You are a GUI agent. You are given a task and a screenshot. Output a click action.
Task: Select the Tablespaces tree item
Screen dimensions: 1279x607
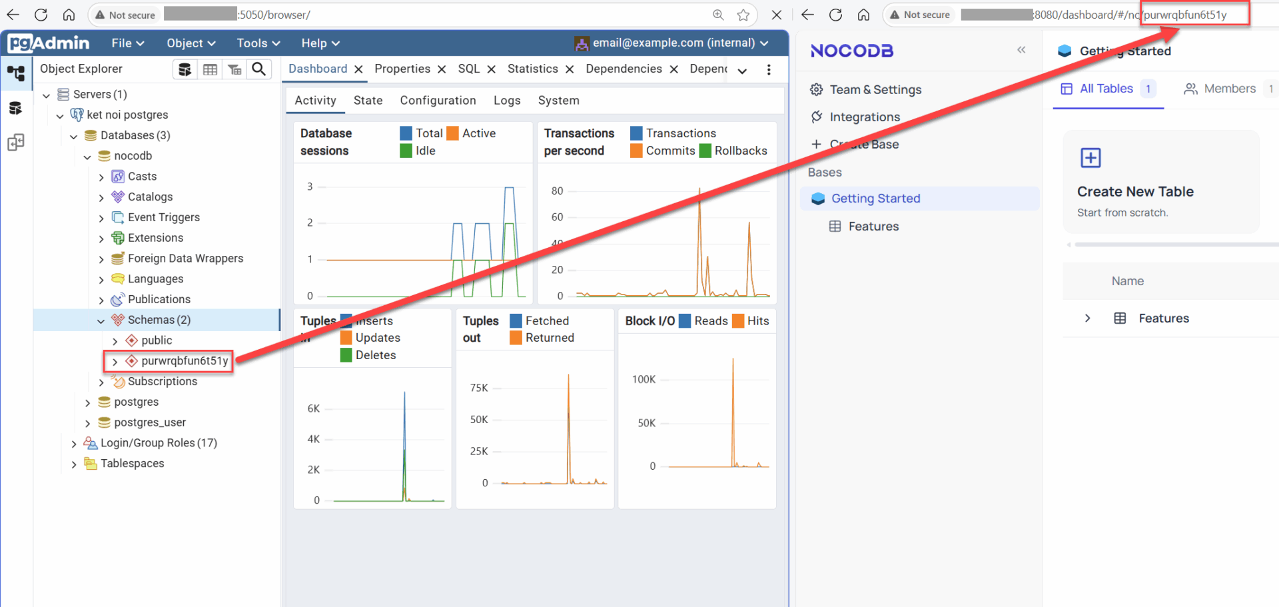tap(132, 464)
